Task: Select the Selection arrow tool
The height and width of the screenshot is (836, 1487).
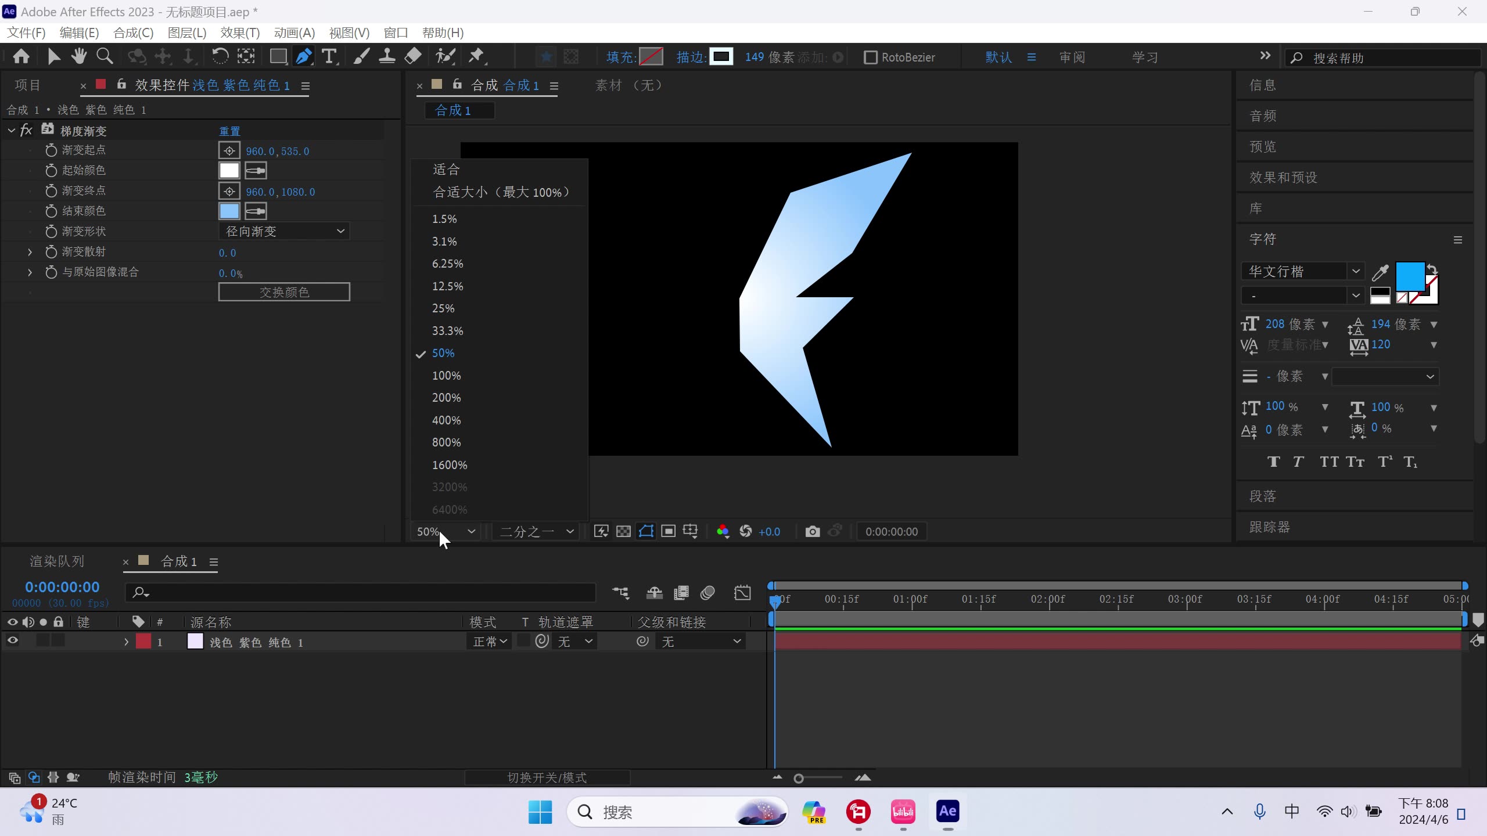Action: [53, 56]
